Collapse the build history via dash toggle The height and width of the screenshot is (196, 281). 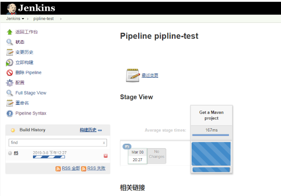[x=100, y=130]
